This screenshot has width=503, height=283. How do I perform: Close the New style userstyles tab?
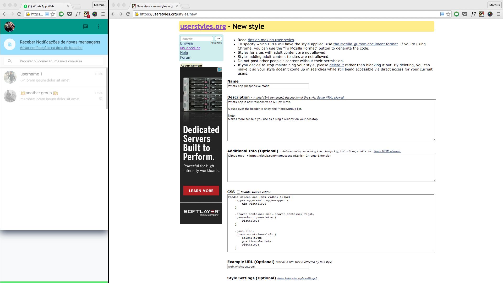177,6
